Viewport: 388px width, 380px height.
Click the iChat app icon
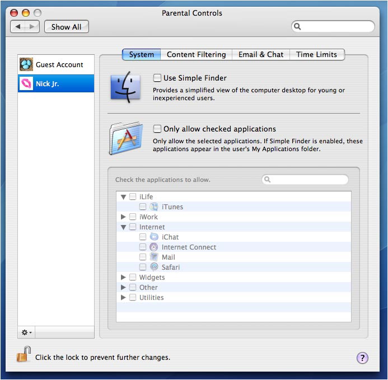(x=153, y=237)
